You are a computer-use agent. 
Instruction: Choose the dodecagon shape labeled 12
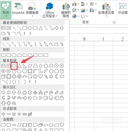[x=9, y=71]
